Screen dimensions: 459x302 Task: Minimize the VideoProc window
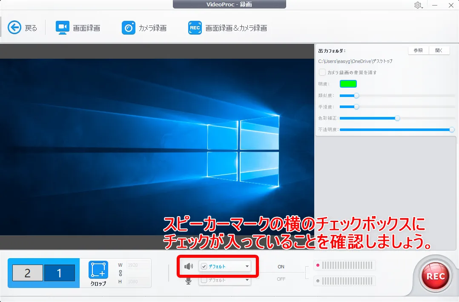click(435, 5)
